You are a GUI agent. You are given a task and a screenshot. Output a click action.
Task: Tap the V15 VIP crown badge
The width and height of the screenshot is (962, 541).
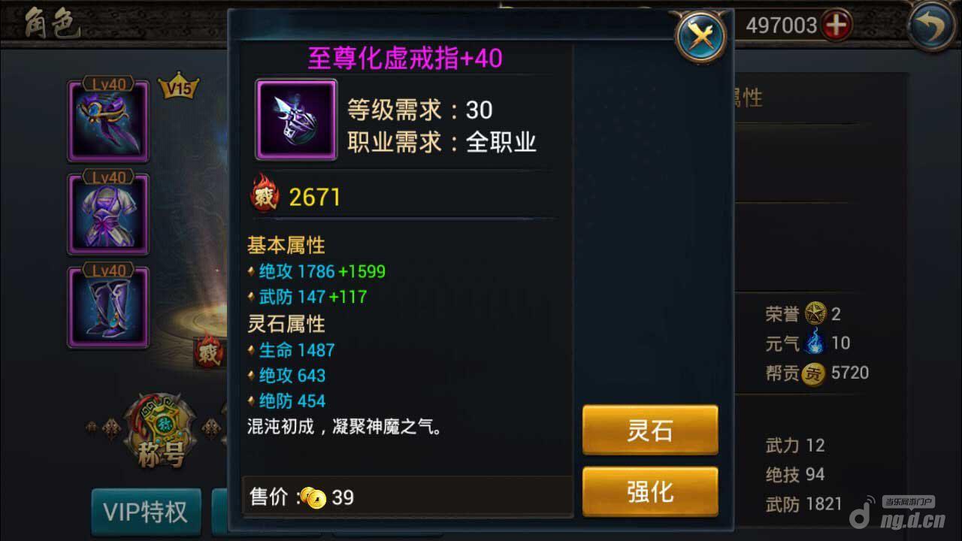click(179, 87)
